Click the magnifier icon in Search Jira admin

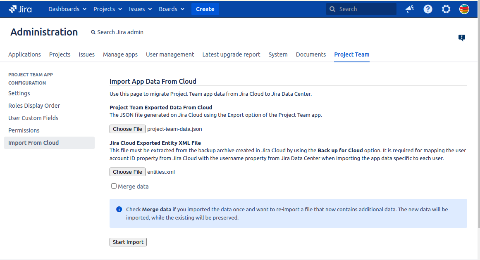(93, 32)
